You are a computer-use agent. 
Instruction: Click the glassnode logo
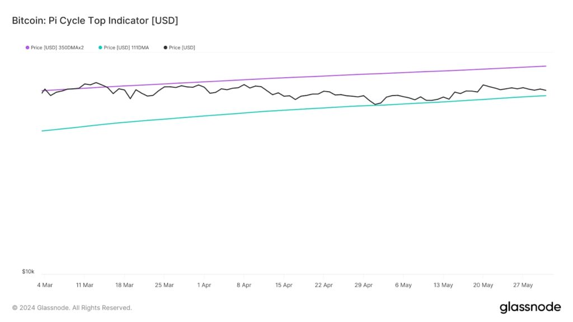pos(529,307)
